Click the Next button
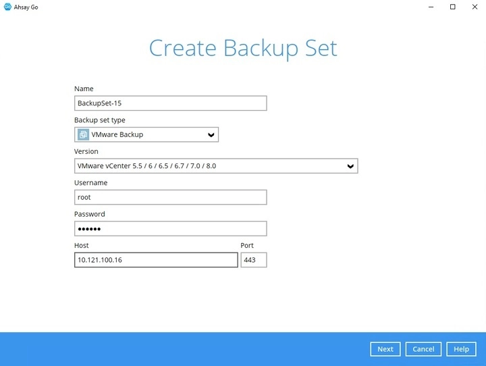The height and width of the screenshot is (366, 486). (x=385, y=349)
